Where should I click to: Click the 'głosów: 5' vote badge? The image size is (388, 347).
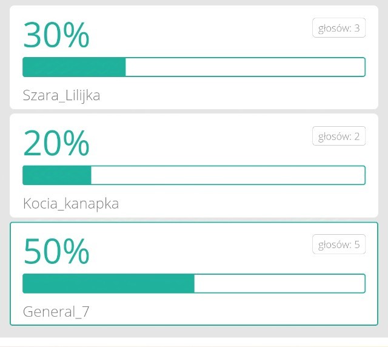click(339, 244)
